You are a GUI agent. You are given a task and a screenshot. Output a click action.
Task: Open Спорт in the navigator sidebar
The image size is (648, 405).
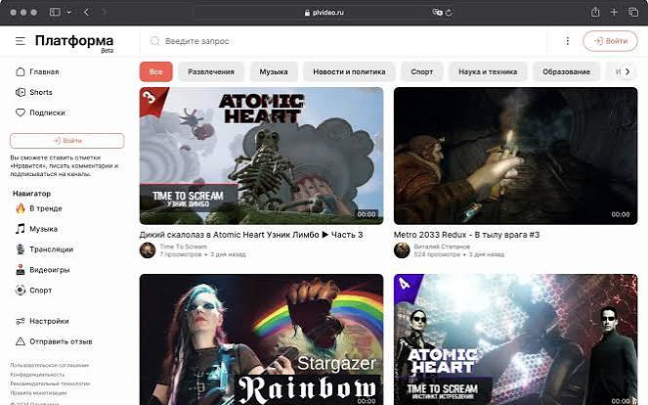coord(41,291)
